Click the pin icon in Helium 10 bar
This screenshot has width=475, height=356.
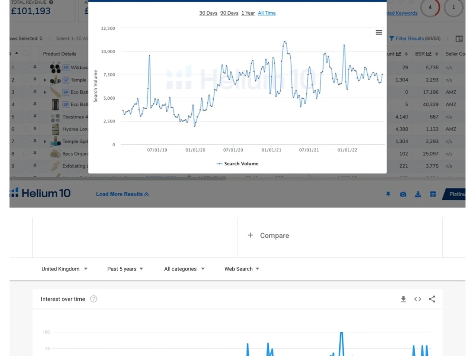(x=388, y=194)
